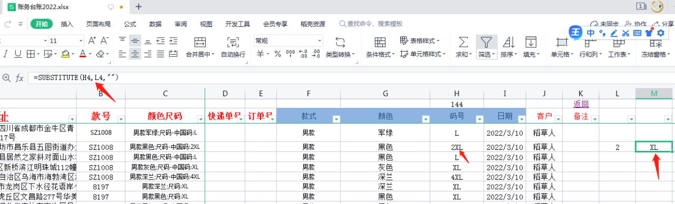Viewport: 675px width, 204px height.
Task: Switch to the 插入 ribbon tab
Action: coord(67,24)
